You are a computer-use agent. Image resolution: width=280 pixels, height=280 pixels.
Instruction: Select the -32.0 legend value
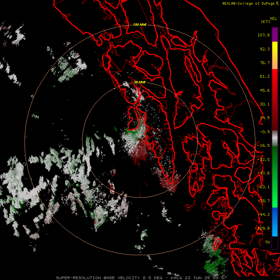point(264,160)
